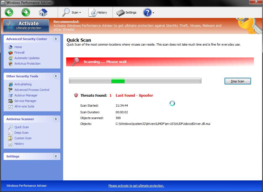Click the Stop Scan button
Viewport: 263px width, 192px height.
coord(238,81)
